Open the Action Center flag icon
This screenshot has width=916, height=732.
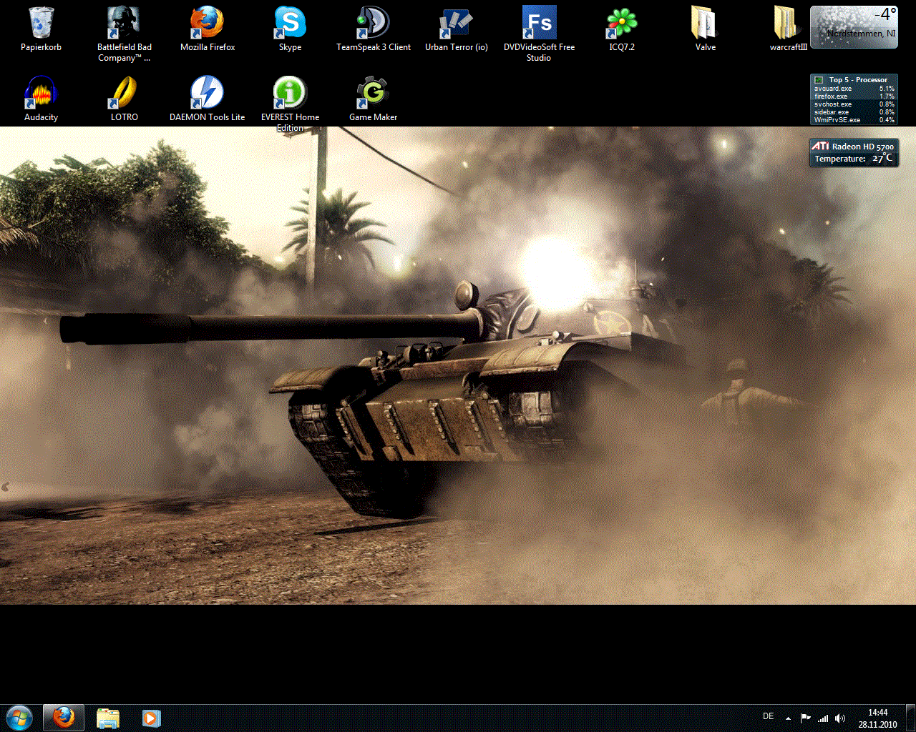[x=806, y=718]
